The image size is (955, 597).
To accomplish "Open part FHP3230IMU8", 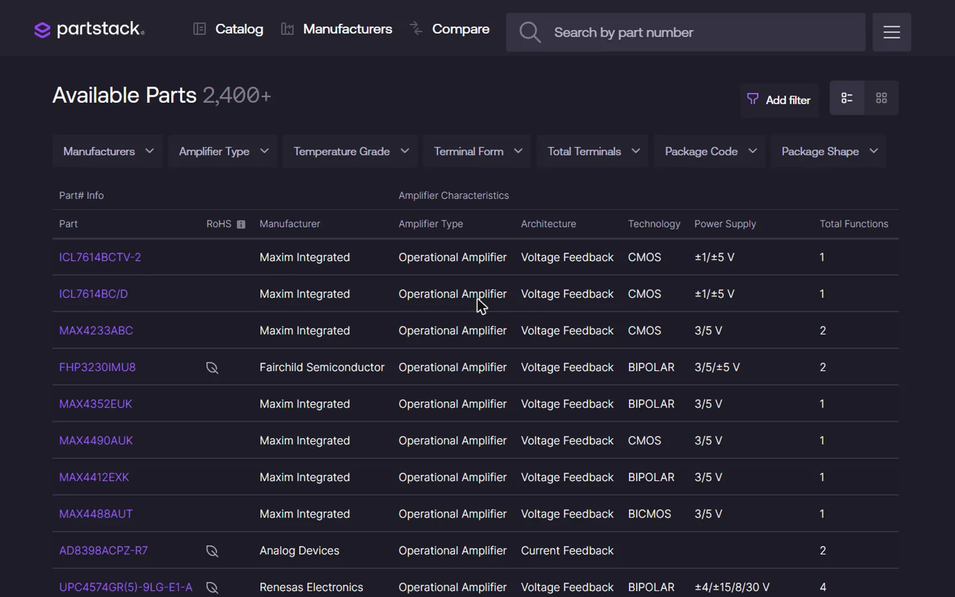I will point(97,367).
